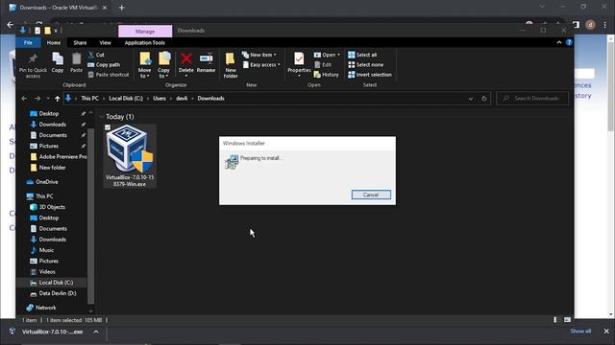Switch to details view icon
This screenshot has width=615, height=345.
click(555, 320)
